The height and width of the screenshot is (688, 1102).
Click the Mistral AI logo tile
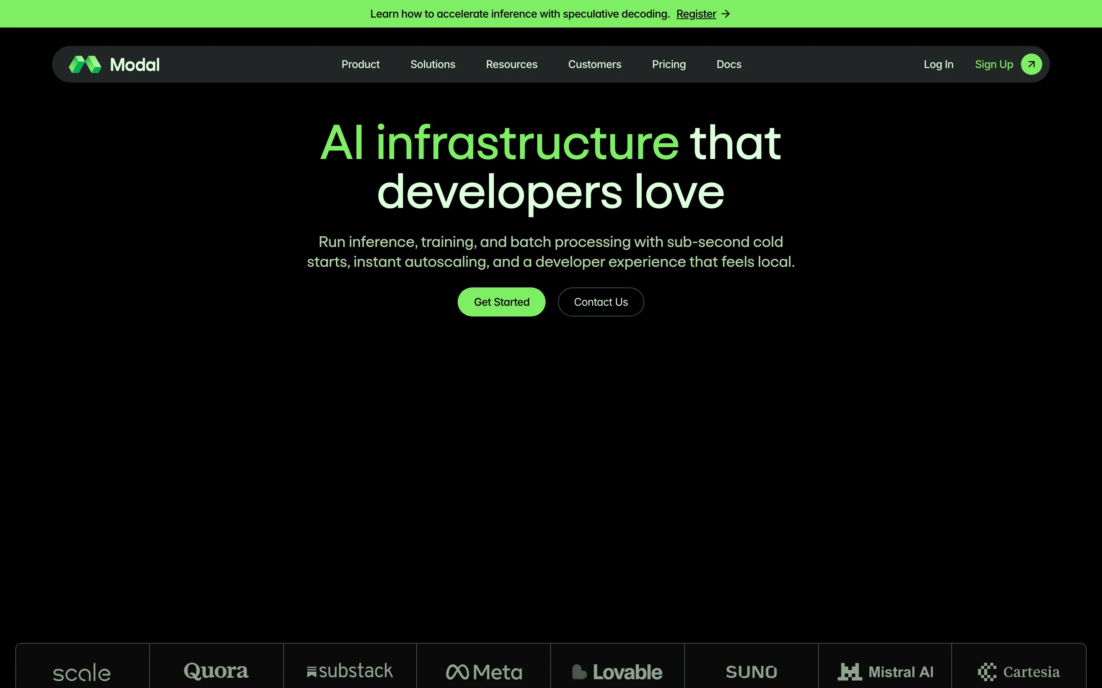[x=885, y=672]
